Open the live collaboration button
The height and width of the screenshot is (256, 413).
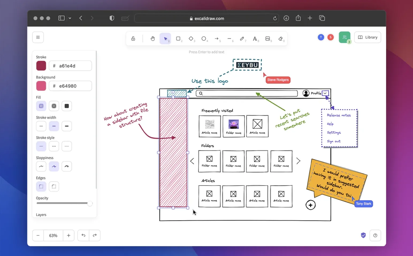(x=345, y=37)
